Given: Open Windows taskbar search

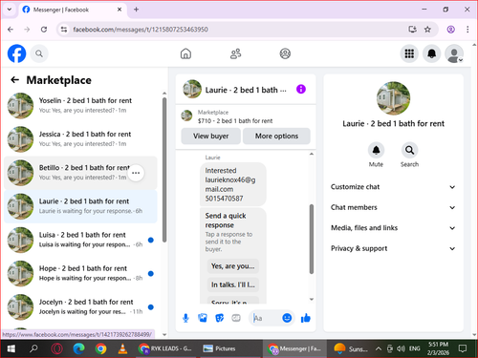Looking at the screenshot, I should tap(33, 348).
